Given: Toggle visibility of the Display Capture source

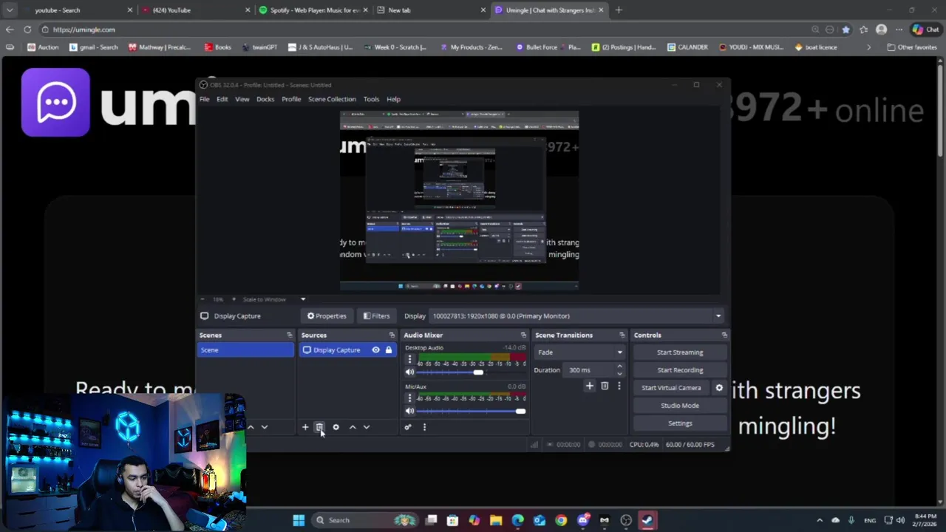Looking at the screenshot, I should click(375, 350).
